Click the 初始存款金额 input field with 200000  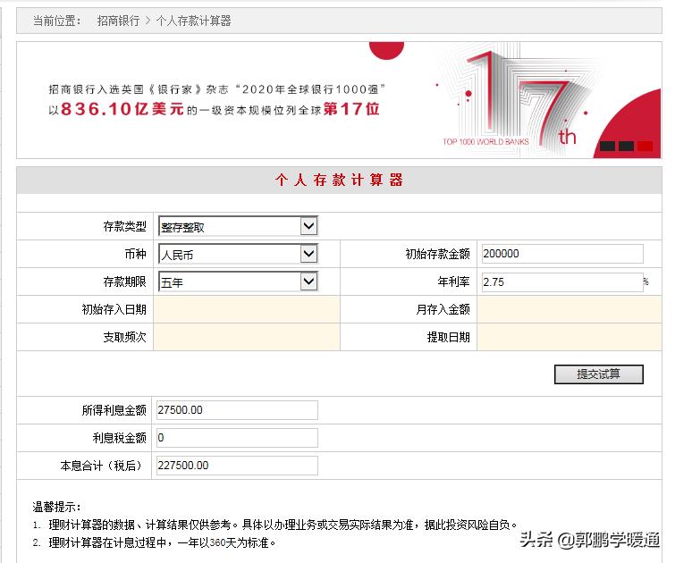(x=562, y=254)
